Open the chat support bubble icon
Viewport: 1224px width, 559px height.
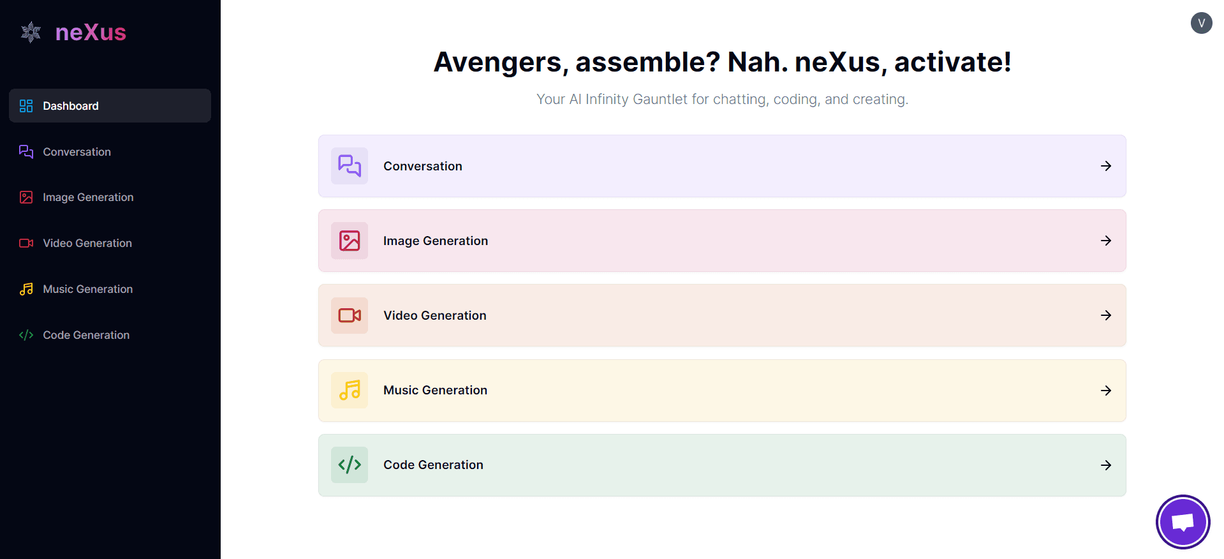coord(1183,522)
